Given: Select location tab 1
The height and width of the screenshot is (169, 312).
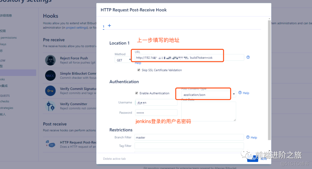Looking at the screenshot, I should (103, 27).
